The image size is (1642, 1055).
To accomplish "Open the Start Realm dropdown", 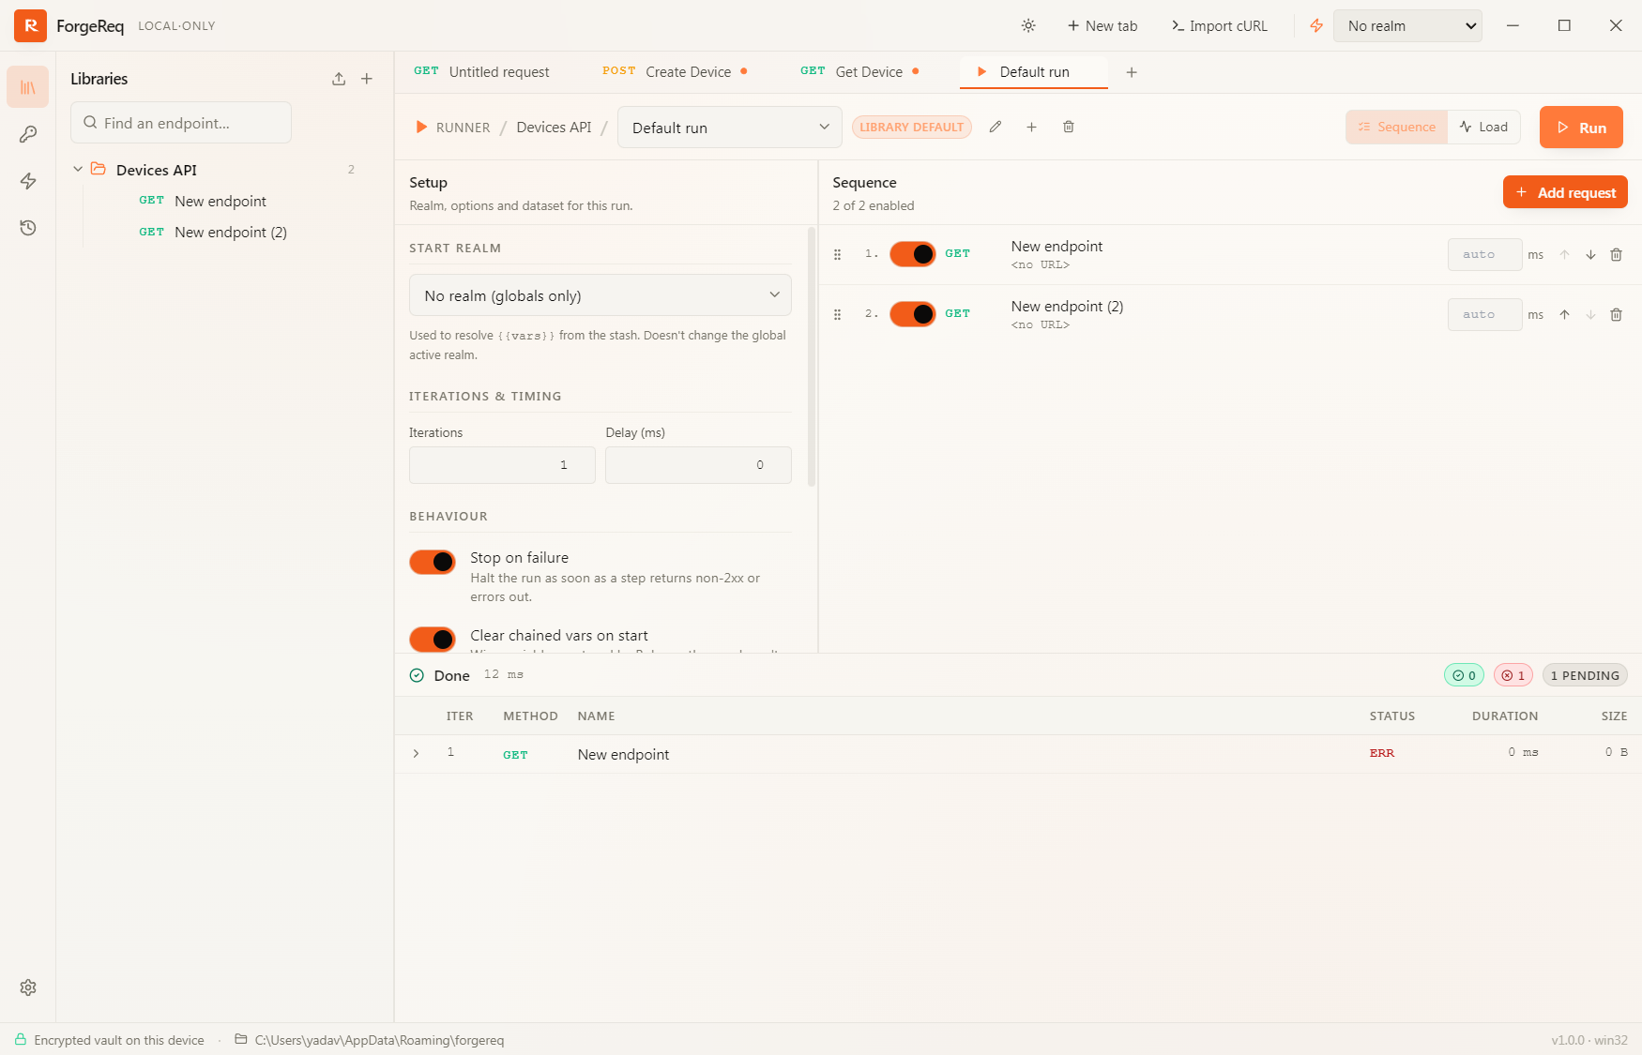I will (x=601, y=295).
